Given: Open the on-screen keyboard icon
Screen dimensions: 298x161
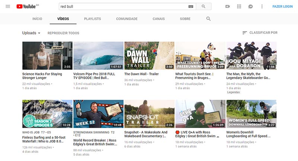Looking at the screenshot, I should 191,6.
